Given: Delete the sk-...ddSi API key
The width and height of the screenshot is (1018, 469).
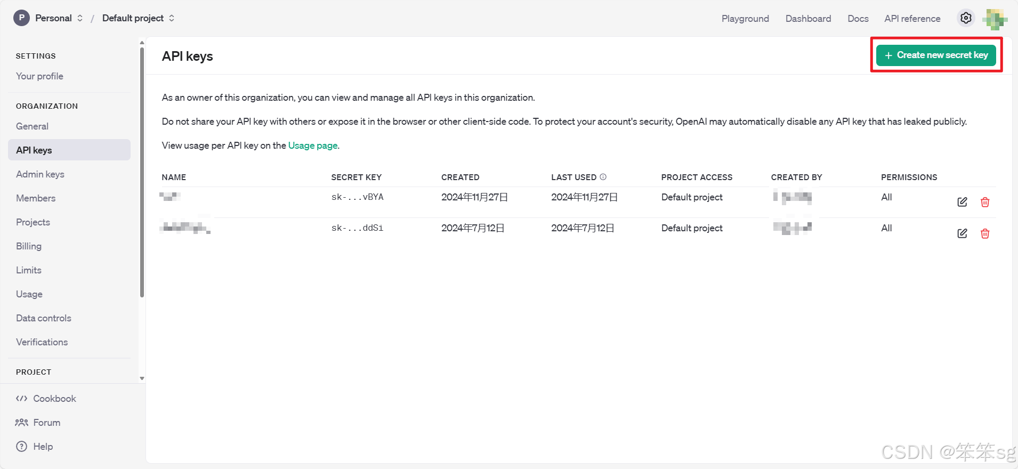Looking at the screenshot, I should [985, 233].
